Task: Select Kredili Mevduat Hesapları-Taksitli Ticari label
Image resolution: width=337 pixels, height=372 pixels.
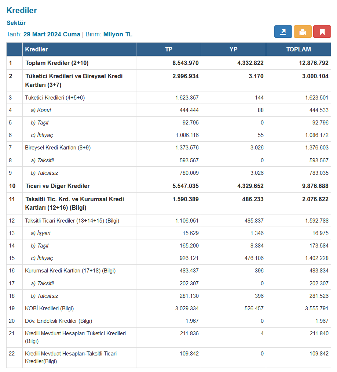Action: click(71, 357)
